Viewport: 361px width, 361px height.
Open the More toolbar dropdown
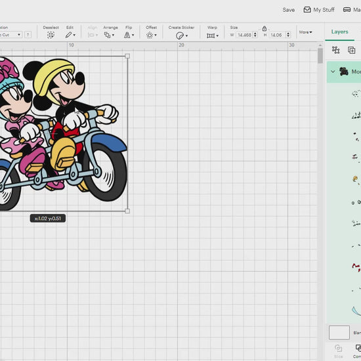(305, 32)
